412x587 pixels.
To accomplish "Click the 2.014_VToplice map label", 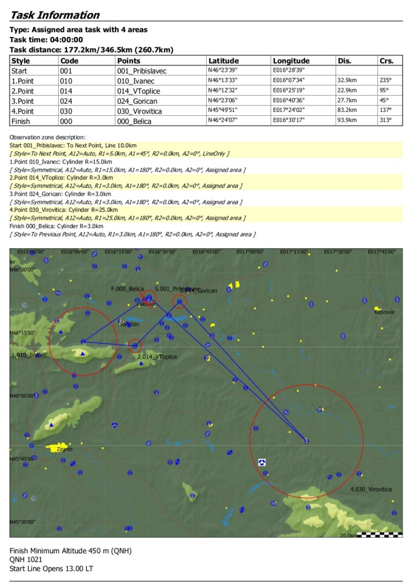I will coord(157,357).
